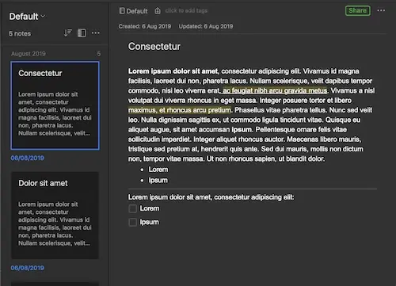Screen dimensions: 396x286
Task: Check the Ipsum checkbox
Action: click(x=132, y=222)
